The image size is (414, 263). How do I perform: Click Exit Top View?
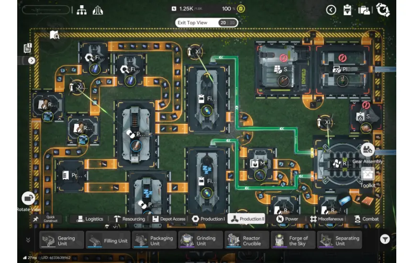(x=192, y=22)
